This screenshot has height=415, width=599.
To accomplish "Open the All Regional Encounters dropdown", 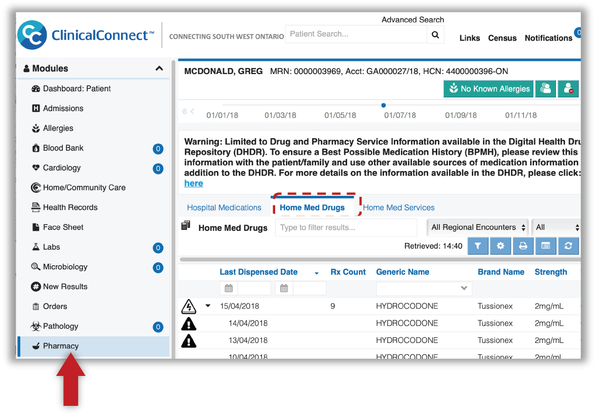I will (x=477, y=227).
